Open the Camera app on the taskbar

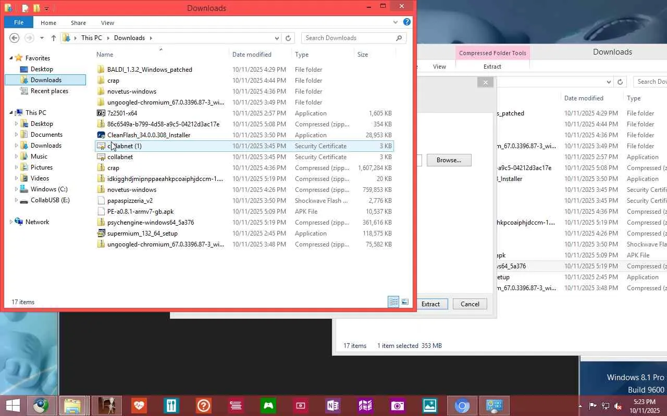pos(398,406)
